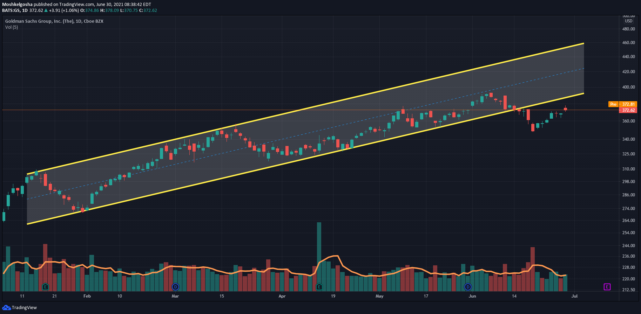Click the tallest volume bar in mid-April
Image resolution: width=641 pixels, height=314 pixels.
point(319,257)
